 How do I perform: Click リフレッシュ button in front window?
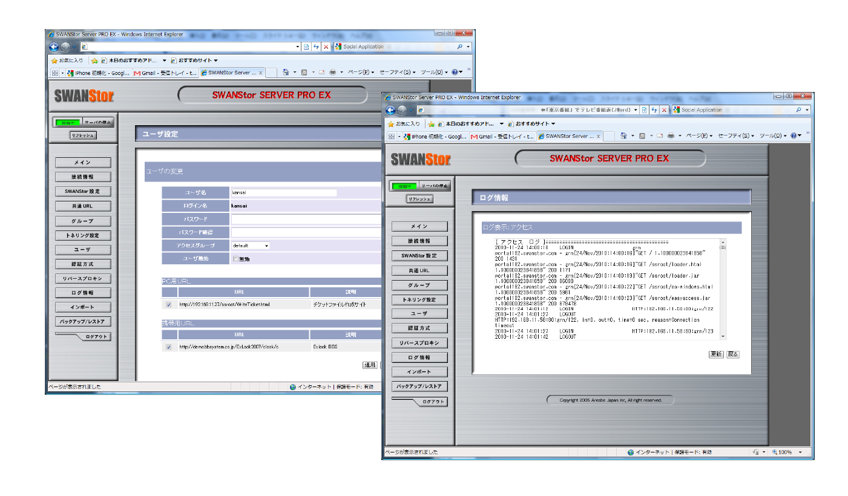pos(419,199)
